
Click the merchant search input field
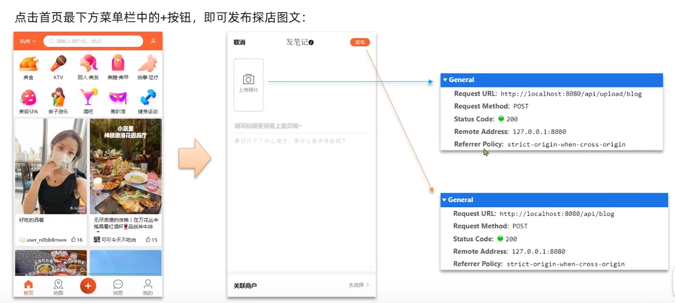tap(95, 41)
